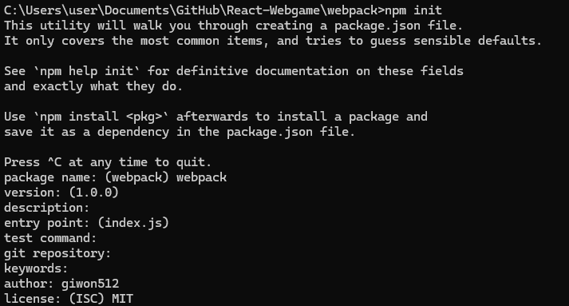Click 'and exactly what they do' line
This screenshot has width=569, height=306.
(93, 86)
